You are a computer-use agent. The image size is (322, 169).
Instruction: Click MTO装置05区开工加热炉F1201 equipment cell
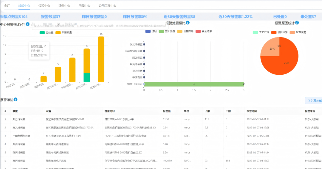coord(64,136)
